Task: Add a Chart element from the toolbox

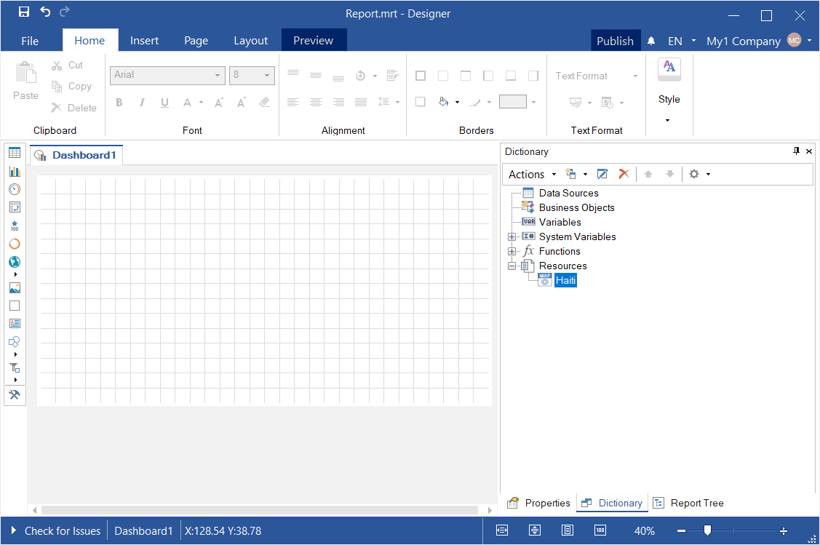Action: 15,171
